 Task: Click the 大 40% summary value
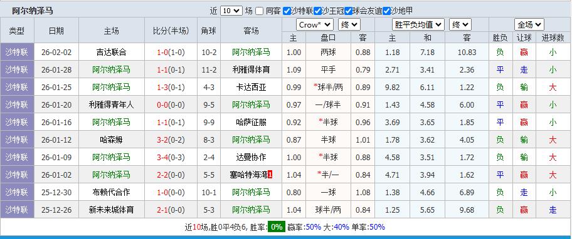pos(341,227)
